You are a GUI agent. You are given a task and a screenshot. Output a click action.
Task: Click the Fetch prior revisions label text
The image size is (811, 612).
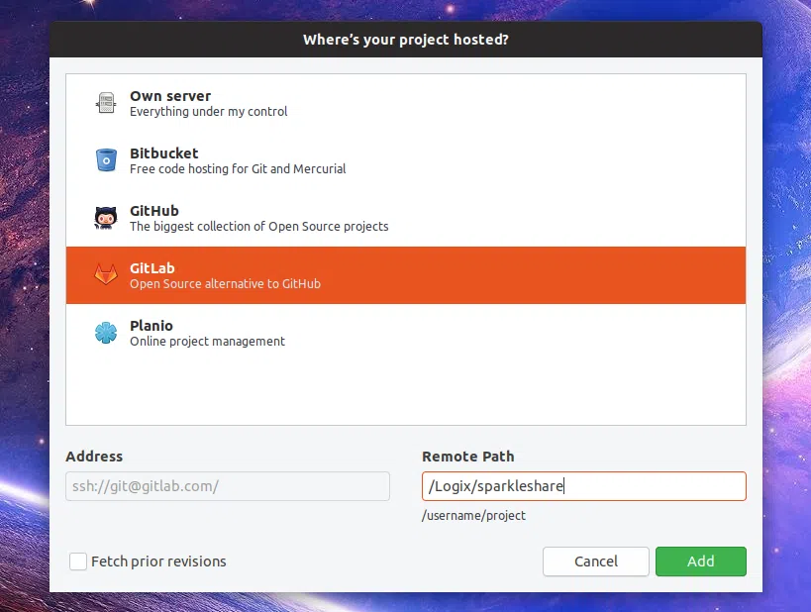pos(158,561)
